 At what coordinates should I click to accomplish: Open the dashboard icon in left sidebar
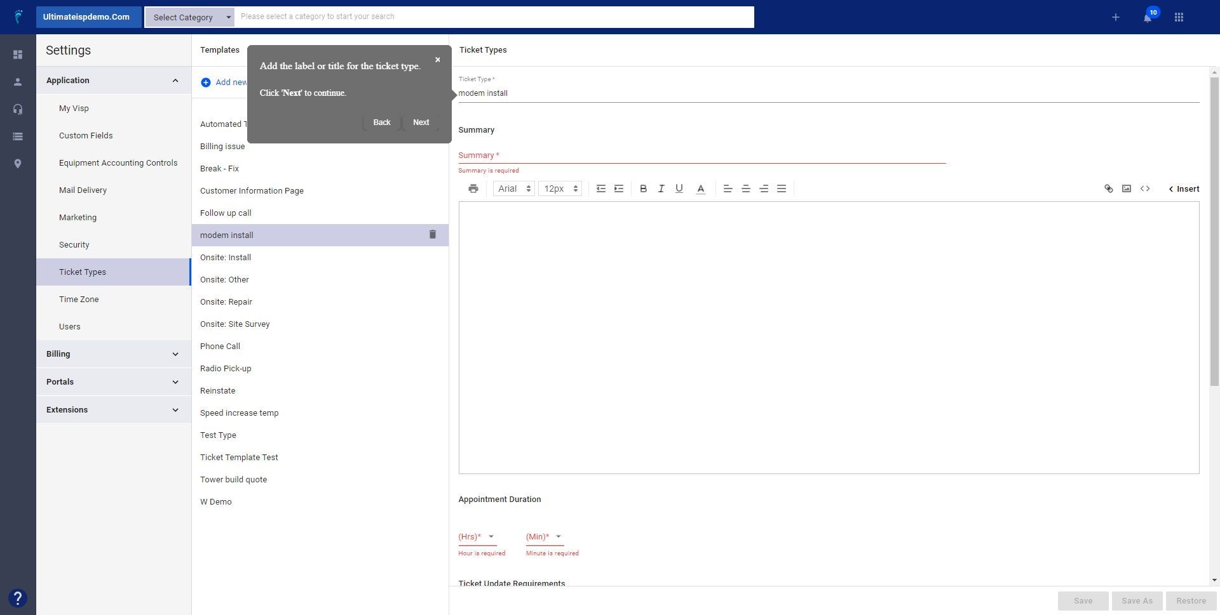point(18,55)
